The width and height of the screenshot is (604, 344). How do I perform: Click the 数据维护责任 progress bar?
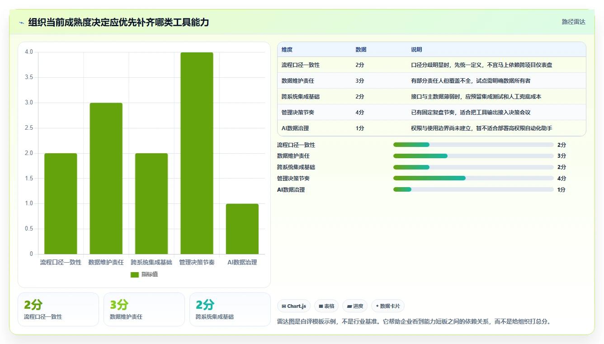[x=473, y=156]
